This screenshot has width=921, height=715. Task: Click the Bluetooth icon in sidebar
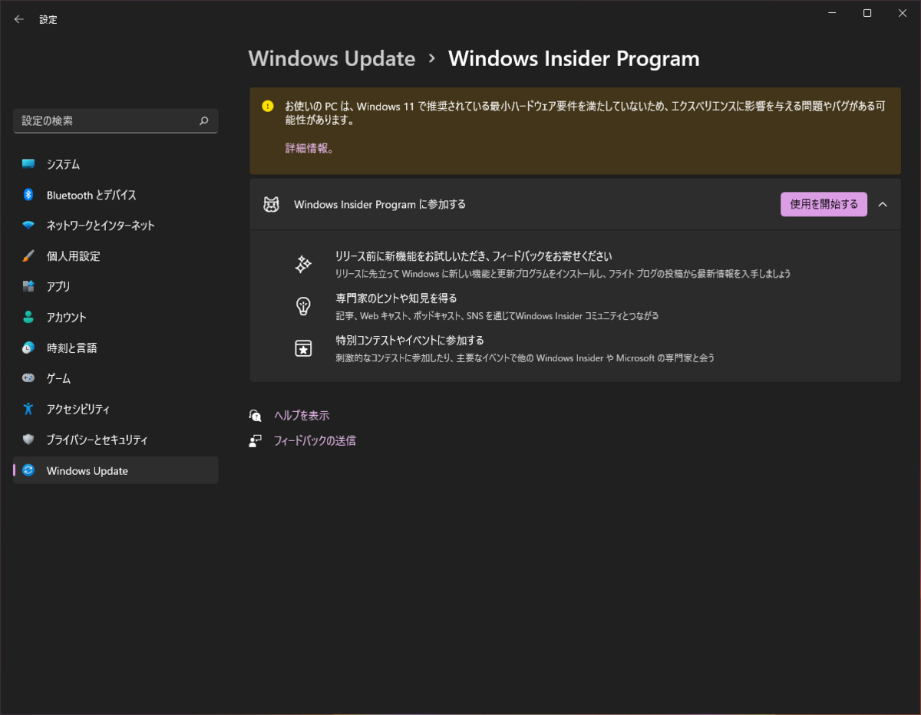click(28, 195)
